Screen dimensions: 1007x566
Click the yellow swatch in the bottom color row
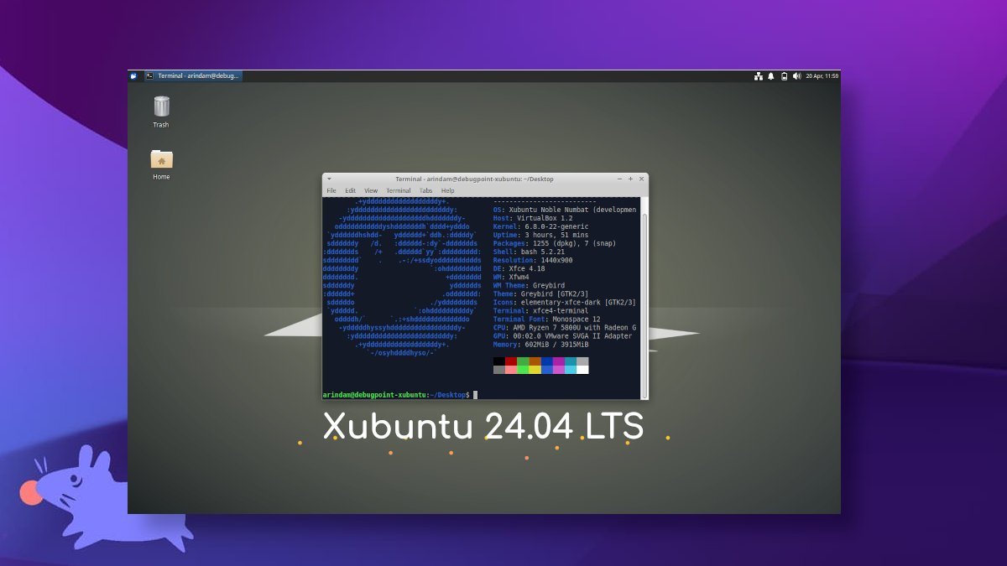(x=535, y=370)
